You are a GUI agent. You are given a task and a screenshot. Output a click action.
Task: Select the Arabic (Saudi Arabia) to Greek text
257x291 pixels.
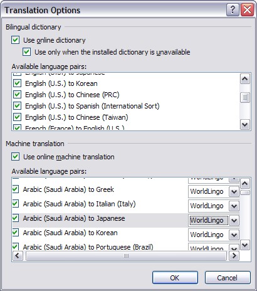click(68, 189)
